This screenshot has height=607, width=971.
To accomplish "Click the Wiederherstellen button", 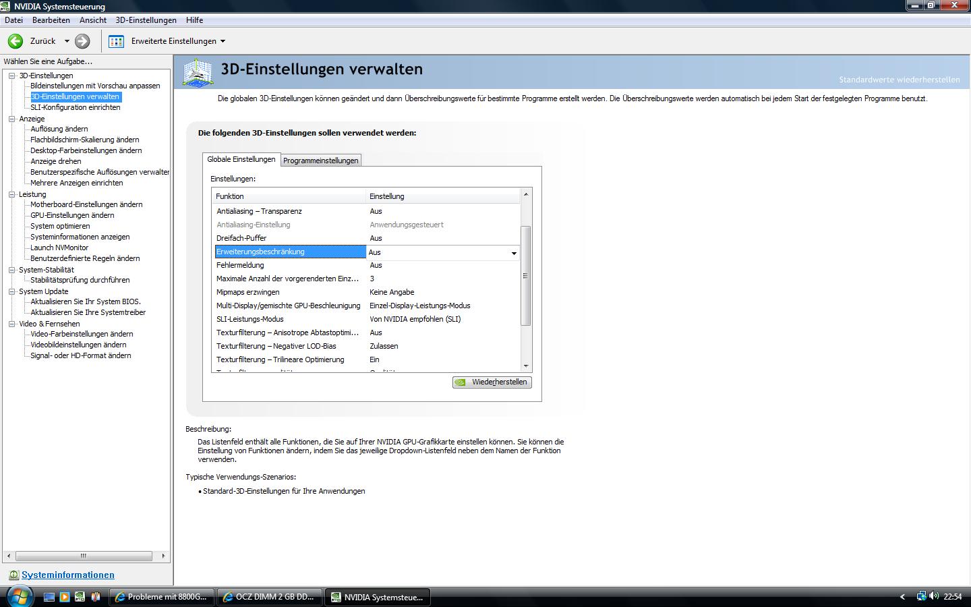I will click(x=492, y=382).
